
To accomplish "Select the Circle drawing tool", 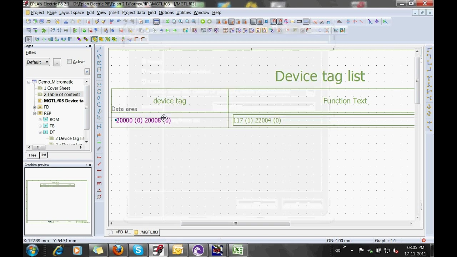I will point(99,85).
